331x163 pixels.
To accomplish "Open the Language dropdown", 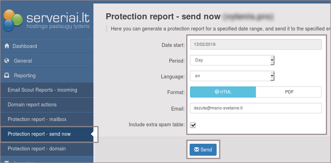I will [x=232, y=76].
